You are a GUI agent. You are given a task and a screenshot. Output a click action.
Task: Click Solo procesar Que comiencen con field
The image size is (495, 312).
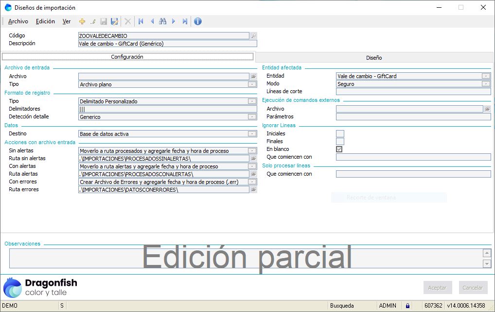pyautogui.click(x=413, y=174)
